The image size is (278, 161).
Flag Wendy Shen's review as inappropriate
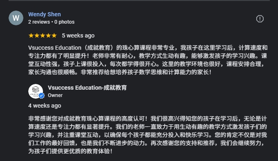point(260,19)
